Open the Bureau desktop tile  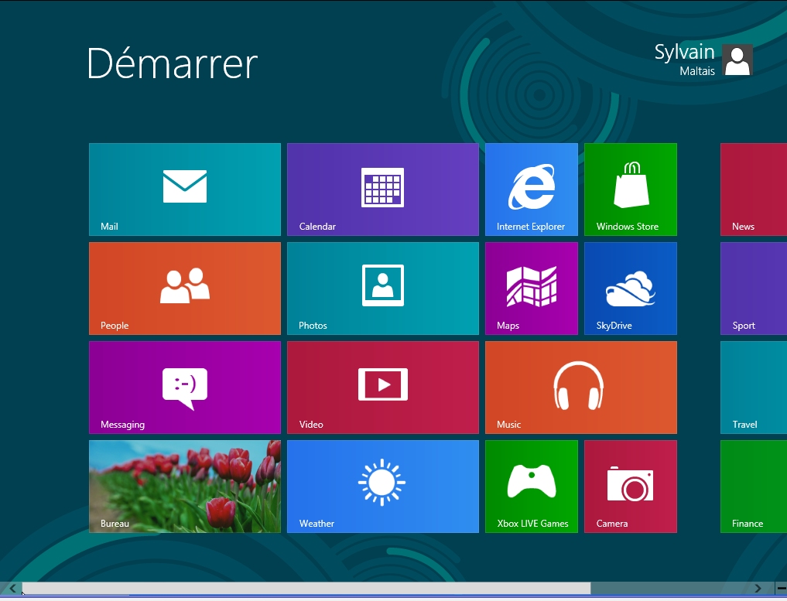184,487
